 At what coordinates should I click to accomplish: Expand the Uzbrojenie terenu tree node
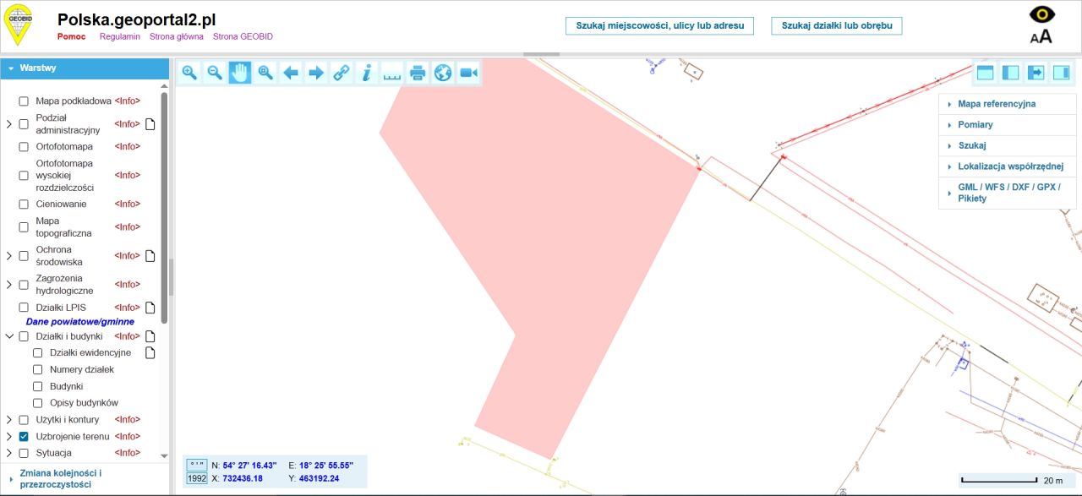coord(9,436)
